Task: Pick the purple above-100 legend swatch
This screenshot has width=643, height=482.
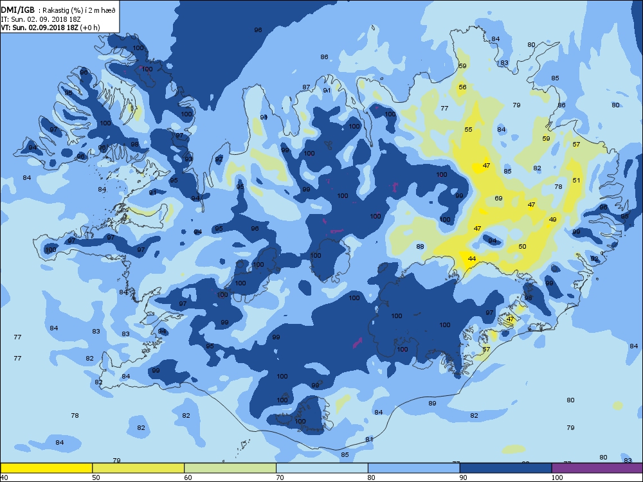Action: [x=597, y=468]
